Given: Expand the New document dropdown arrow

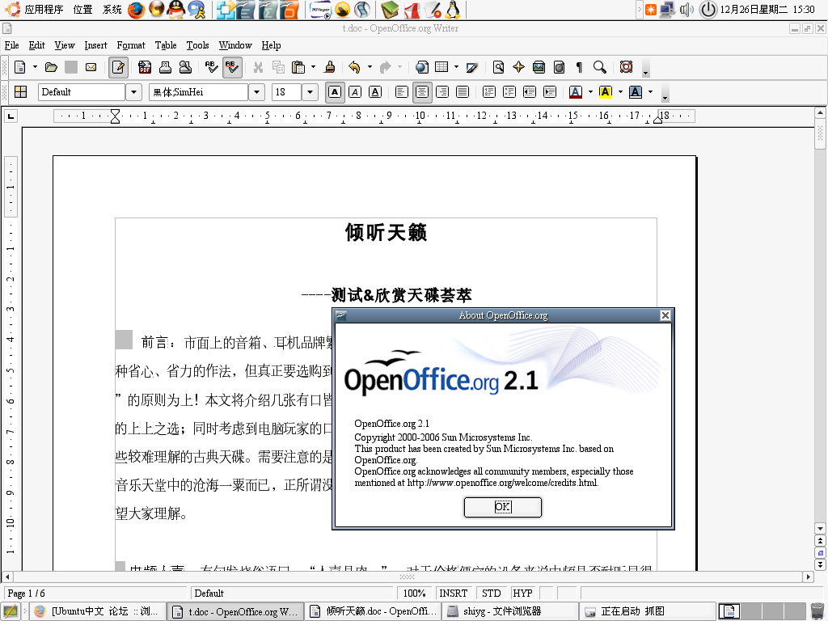Looking at the screenshot, I should (x=35, y=67).
